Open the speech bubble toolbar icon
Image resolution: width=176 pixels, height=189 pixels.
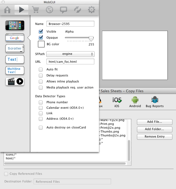coord(63,10)
